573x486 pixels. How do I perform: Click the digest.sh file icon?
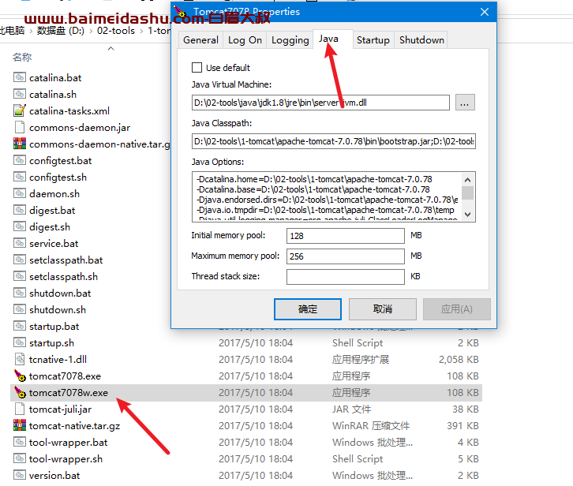(20, 226)
